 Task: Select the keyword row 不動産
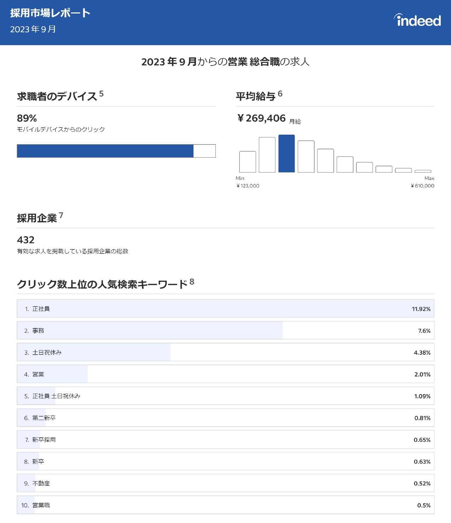(x=225, y=483)
